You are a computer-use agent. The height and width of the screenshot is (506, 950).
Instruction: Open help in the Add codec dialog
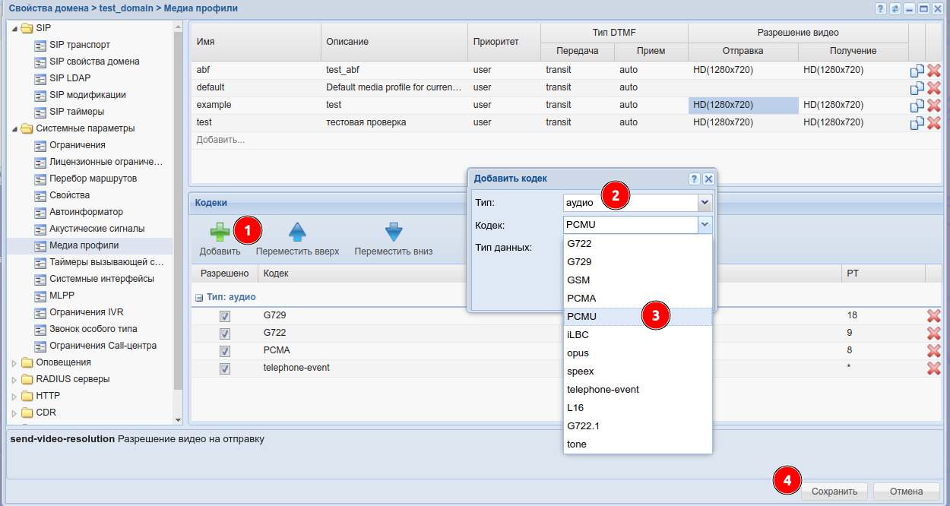click(x=694, y=179)
